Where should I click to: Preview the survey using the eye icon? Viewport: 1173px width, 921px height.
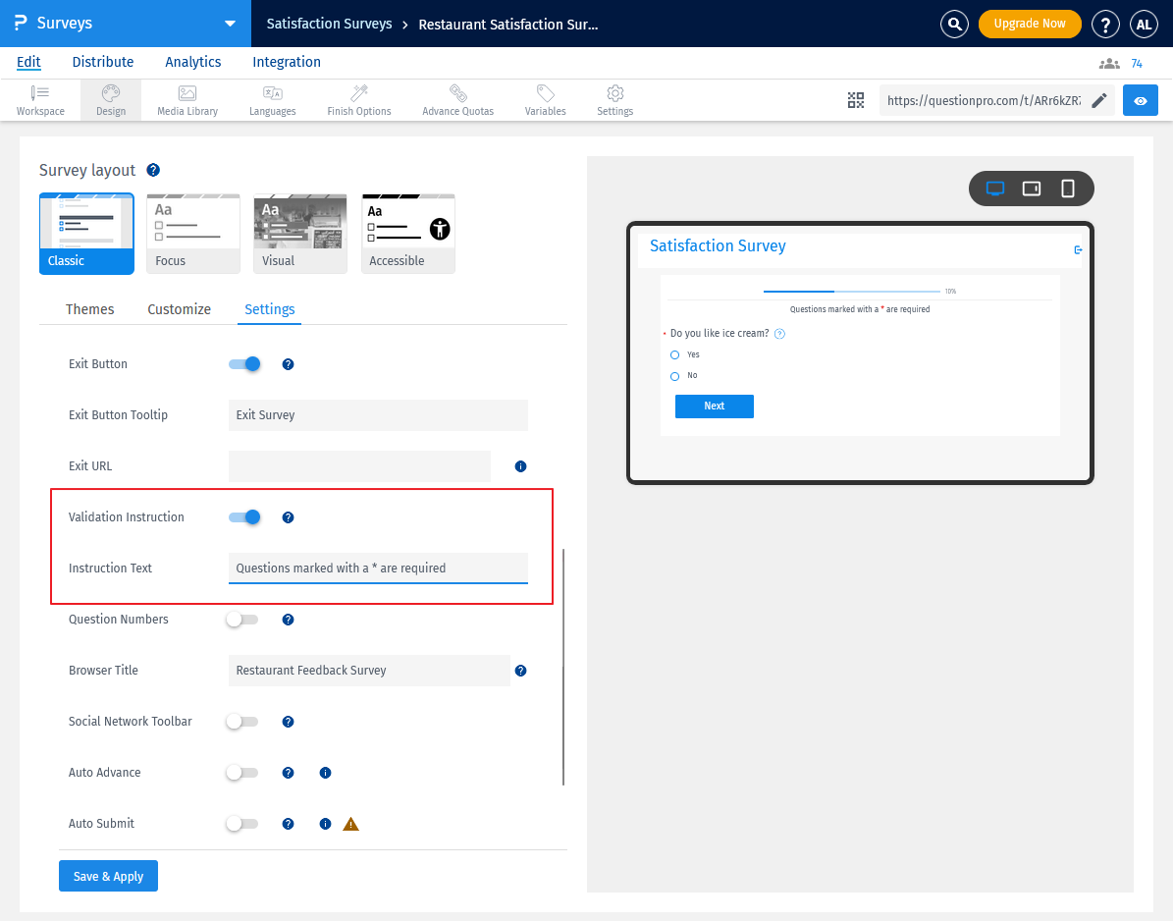[x=1140, y=99]
